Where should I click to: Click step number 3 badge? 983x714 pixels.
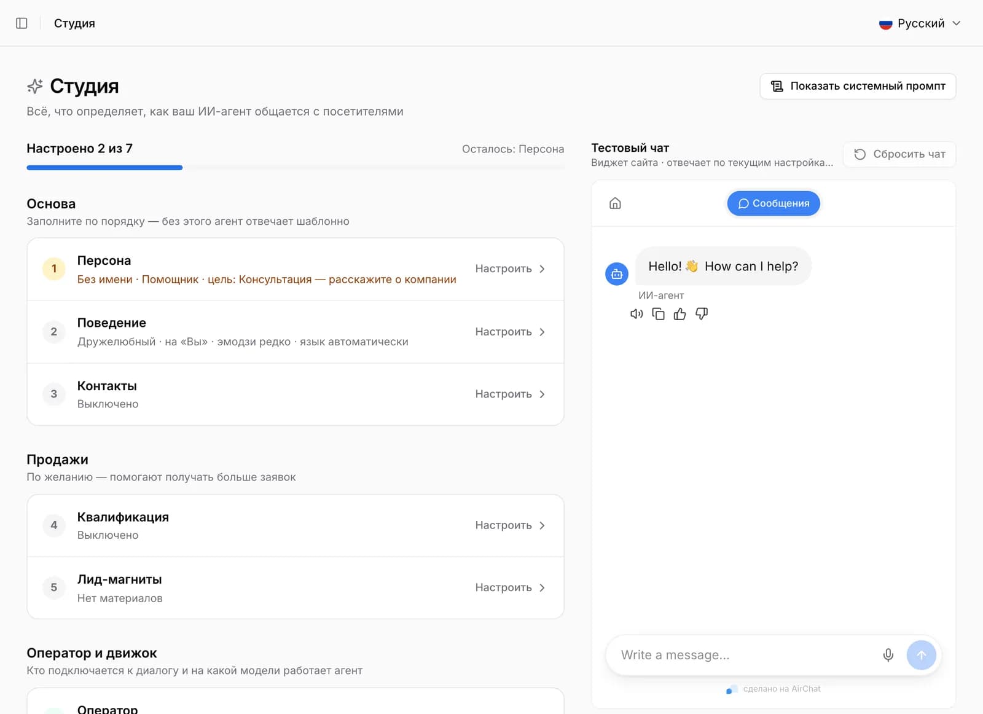(54, 394)
